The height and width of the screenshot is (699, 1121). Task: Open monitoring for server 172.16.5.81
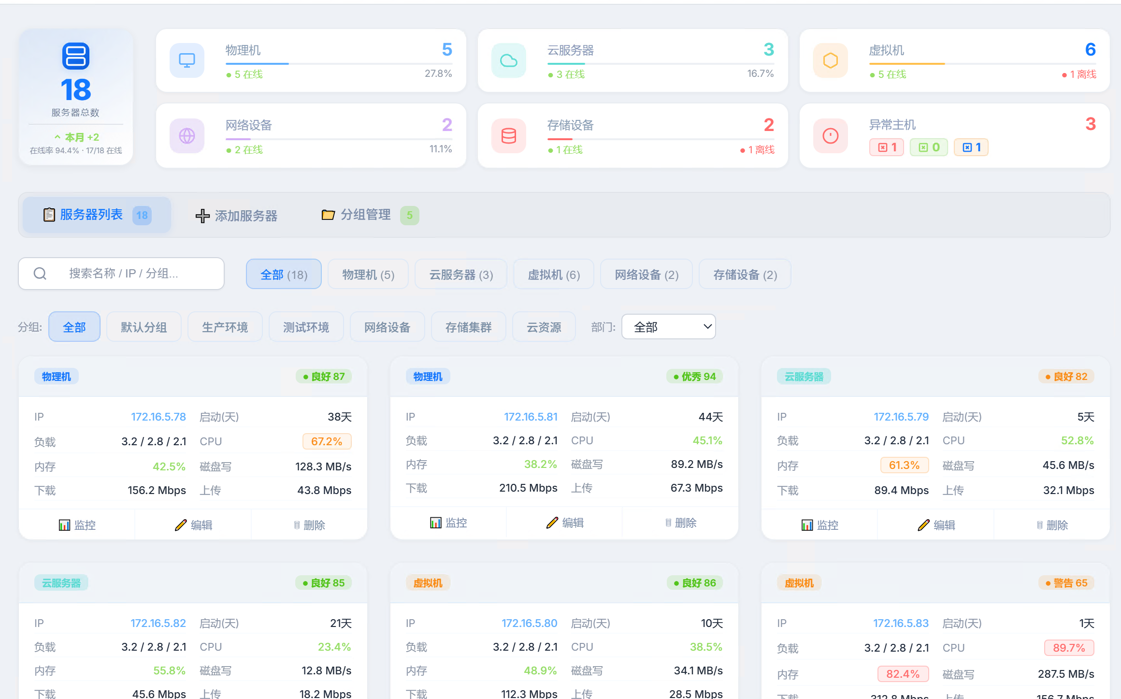448,523
